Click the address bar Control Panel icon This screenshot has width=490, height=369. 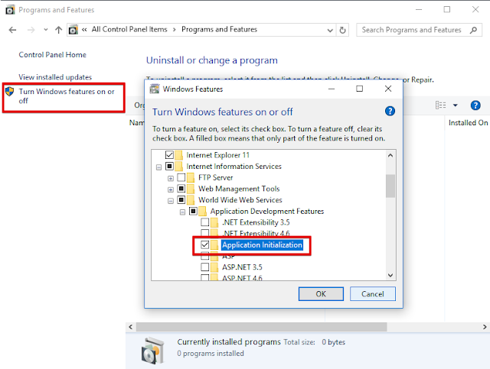pos(73,30)
